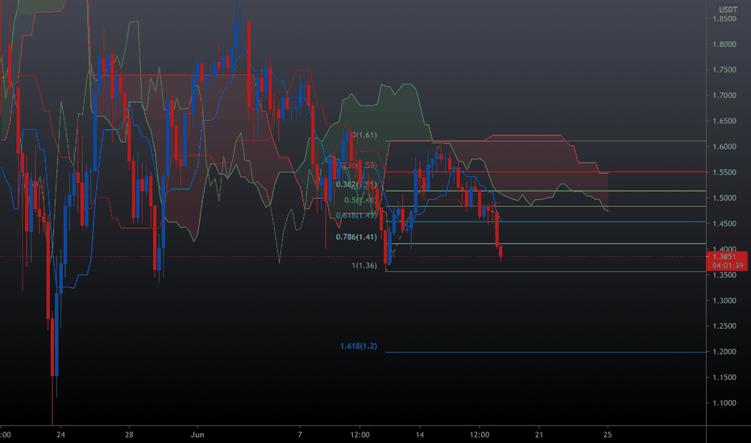
Task: Click the 1.5500 price axis label
Action: tap(724, 172)
